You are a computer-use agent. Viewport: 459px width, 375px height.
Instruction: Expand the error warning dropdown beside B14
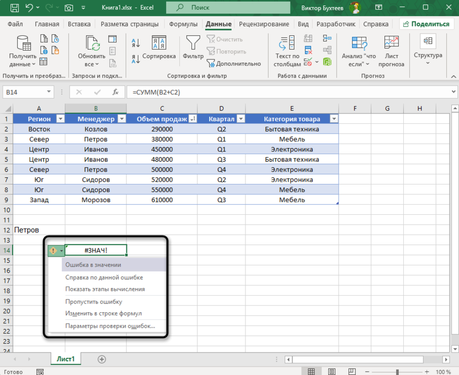61,251
